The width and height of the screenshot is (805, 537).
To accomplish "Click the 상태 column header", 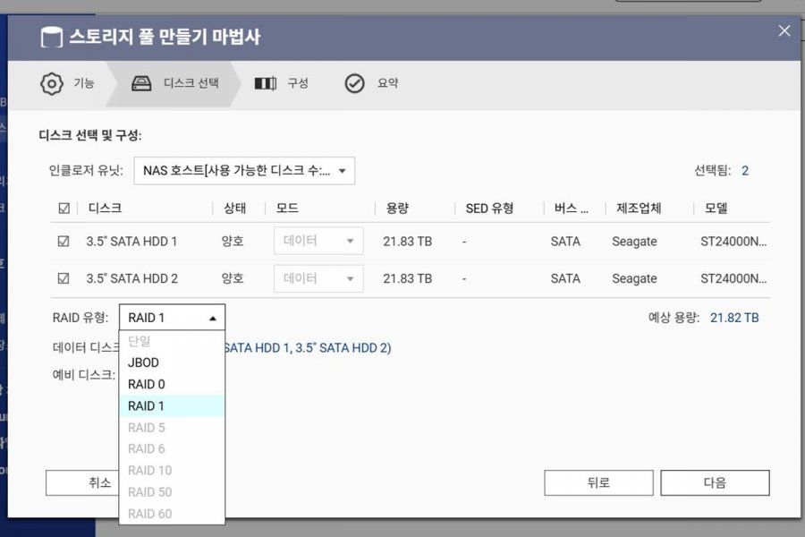I will (234, 209).
